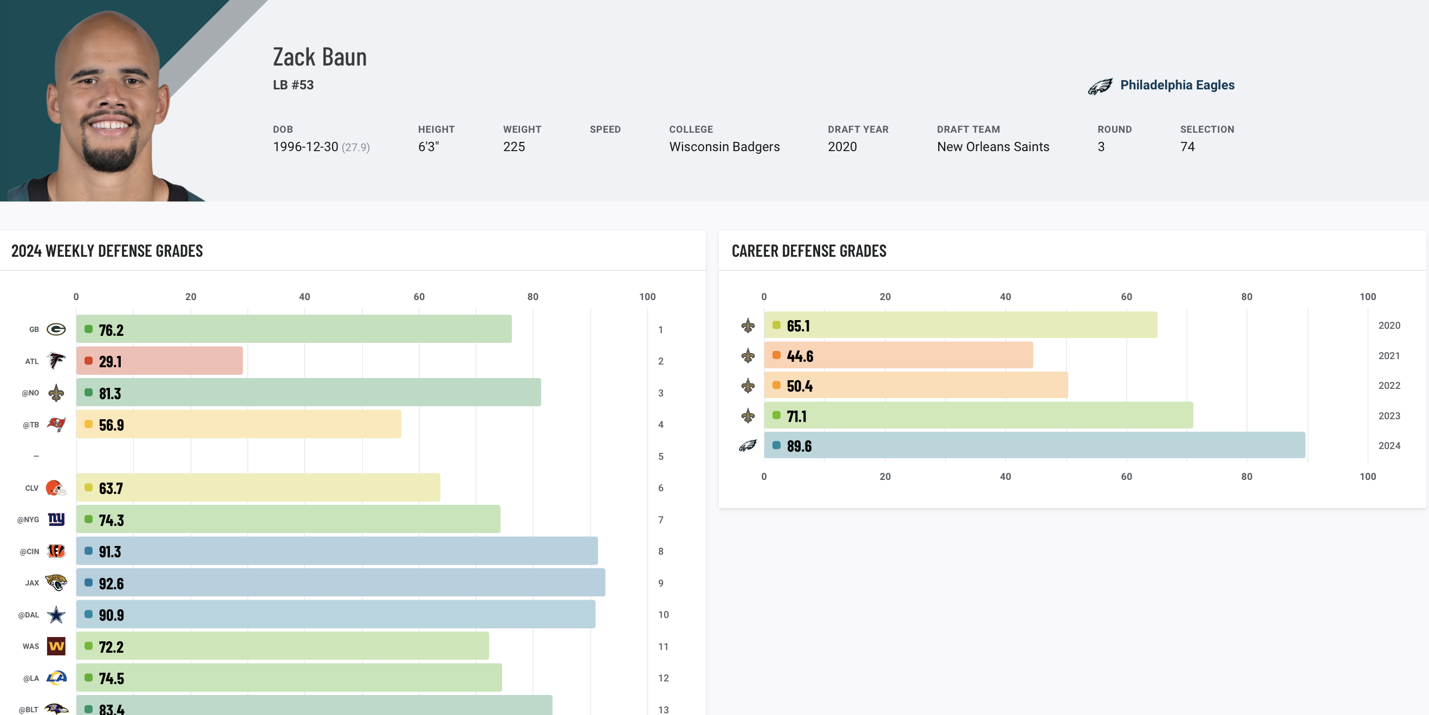Click the Washington Commanders logo

56,646
